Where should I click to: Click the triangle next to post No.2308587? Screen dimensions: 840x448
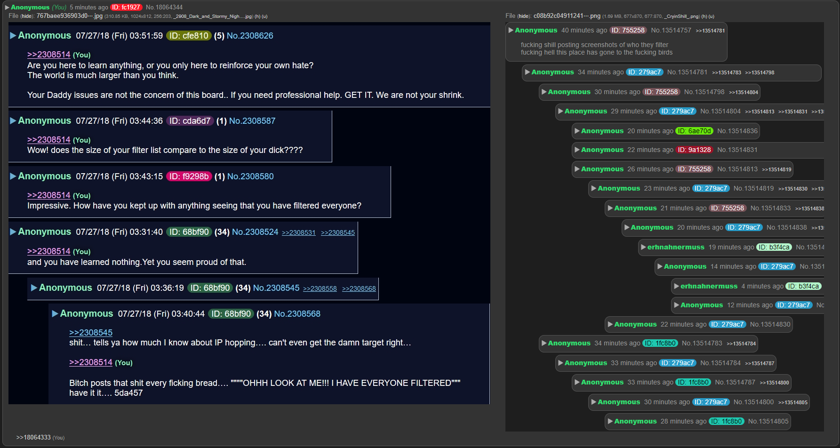[13, 121]
